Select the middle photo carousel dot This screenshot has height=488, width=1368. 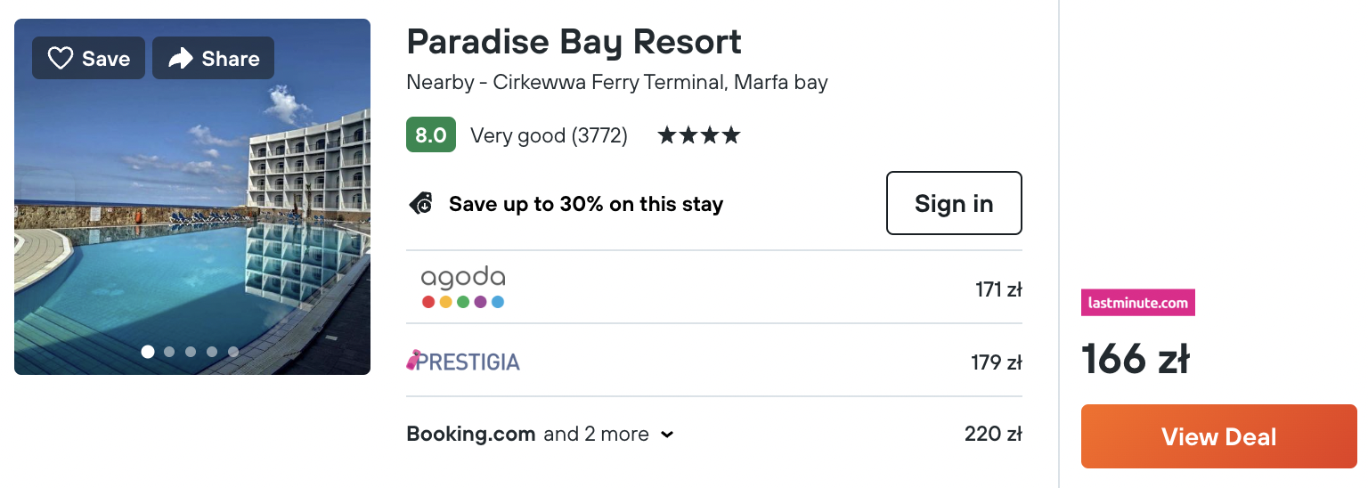tap(191, 352)
